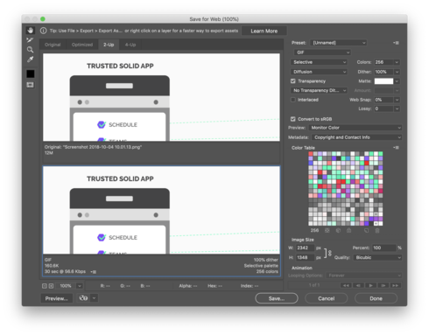Viewport: 429px width, 335px height.
Task: Switch to the 2-Up tab
Action: 109,45
